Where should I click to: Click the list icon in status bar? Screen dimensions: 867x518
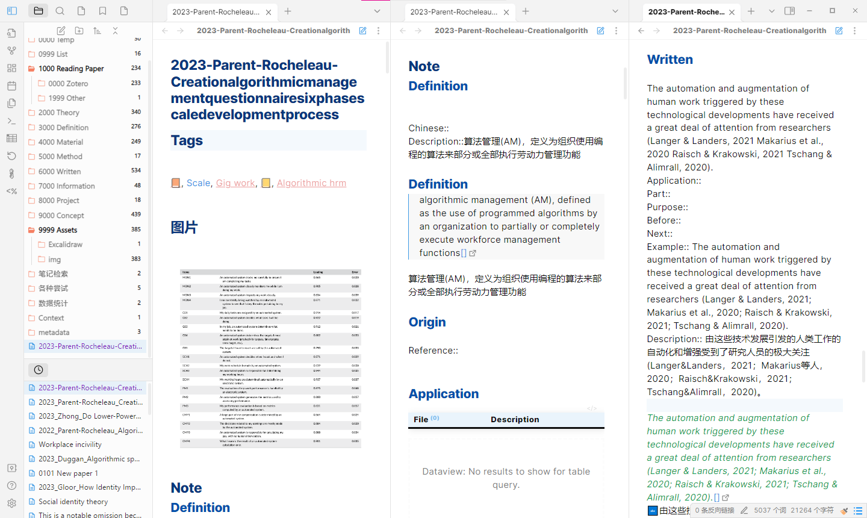point(858,511)
